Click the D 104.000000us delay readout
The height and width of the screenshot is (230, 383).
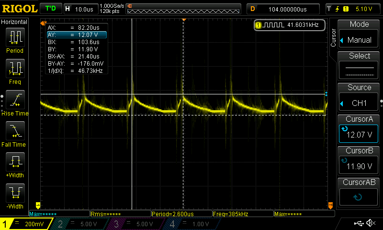(283, 9)
